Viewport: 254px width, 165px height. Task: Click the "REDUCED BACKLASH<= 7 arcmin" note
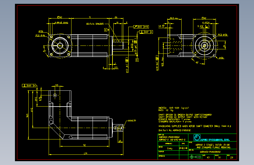174,119
